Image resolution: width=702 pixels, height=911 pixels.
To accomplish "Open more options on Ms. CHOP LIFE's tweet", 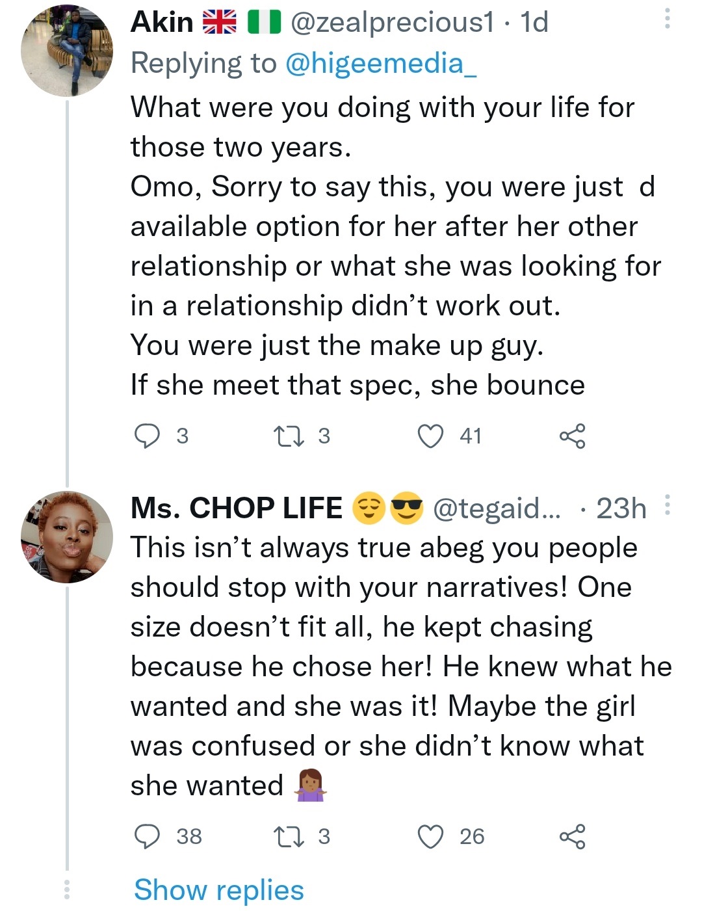I will (668, 505).
